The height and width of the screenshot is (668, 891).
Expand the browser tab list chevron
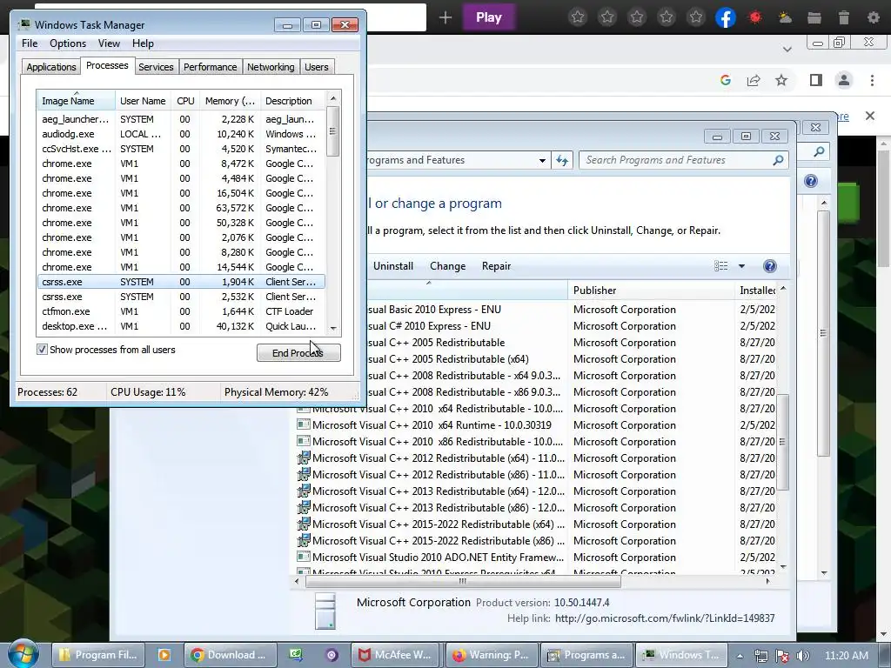click(x=787, y=50)
